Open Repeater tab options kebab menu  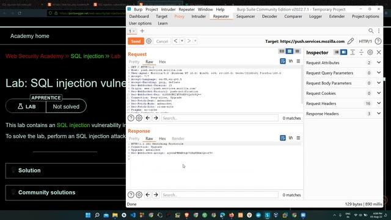click(379, 31)
